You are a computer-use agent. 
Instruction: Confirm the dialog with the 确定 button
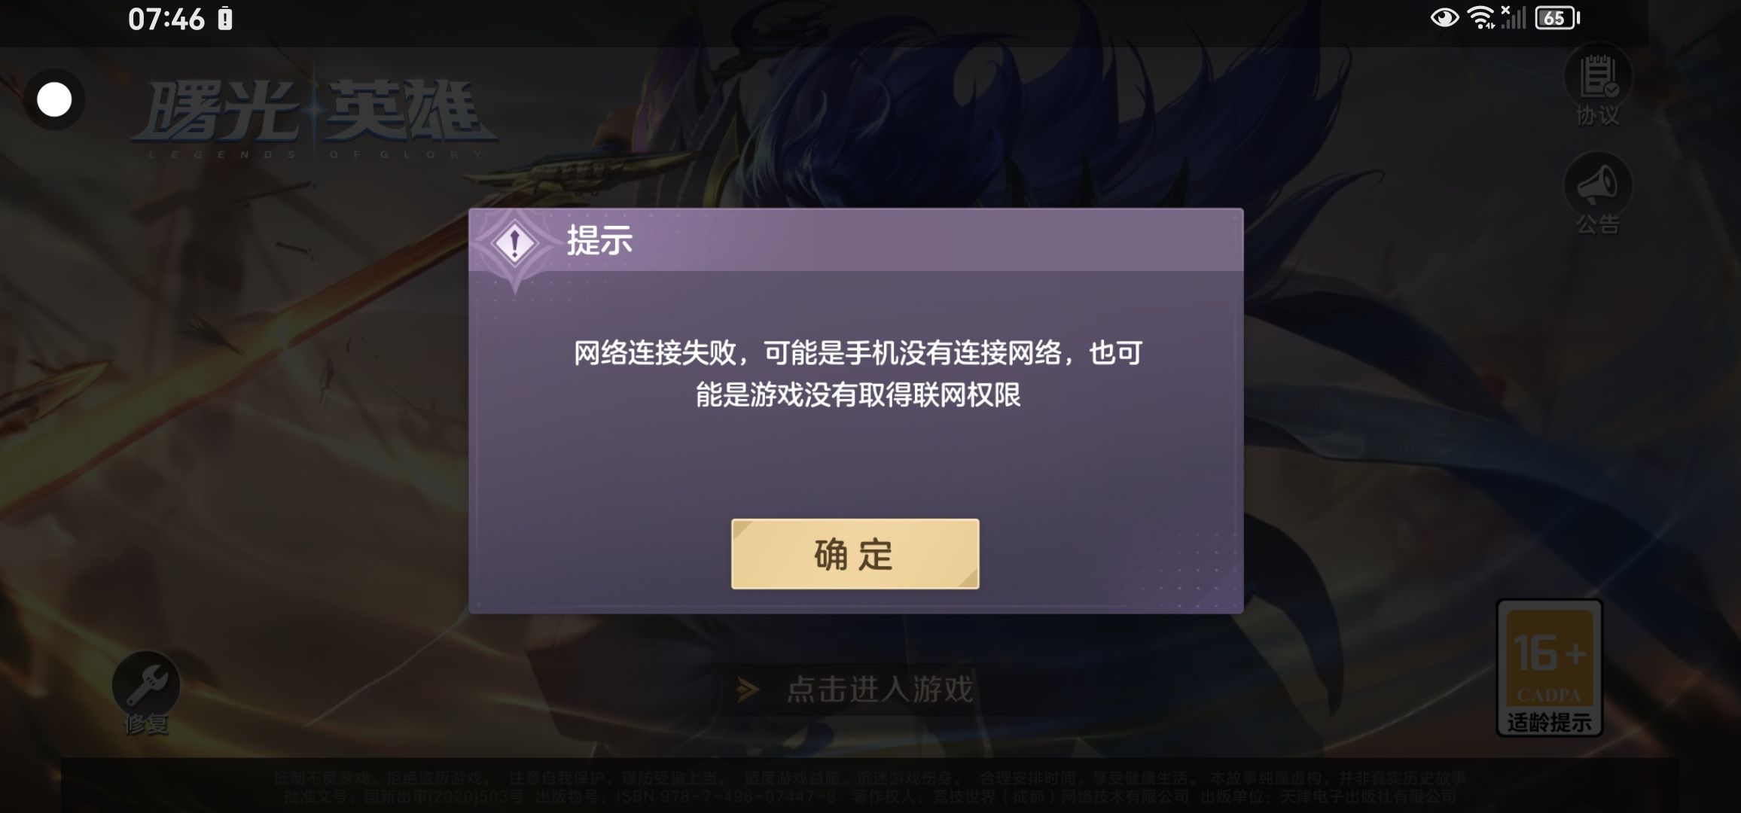pos(855,554)
